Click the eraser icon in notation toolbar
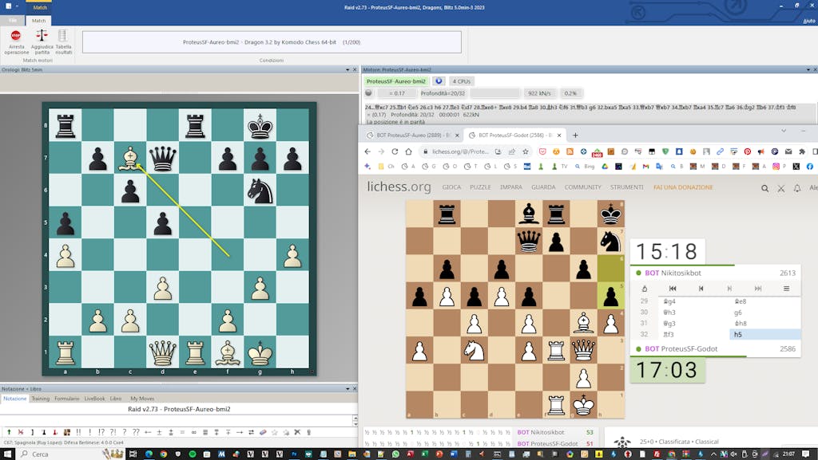The width and height of the screenshot is (818, 460). click(x=263, y=432)
